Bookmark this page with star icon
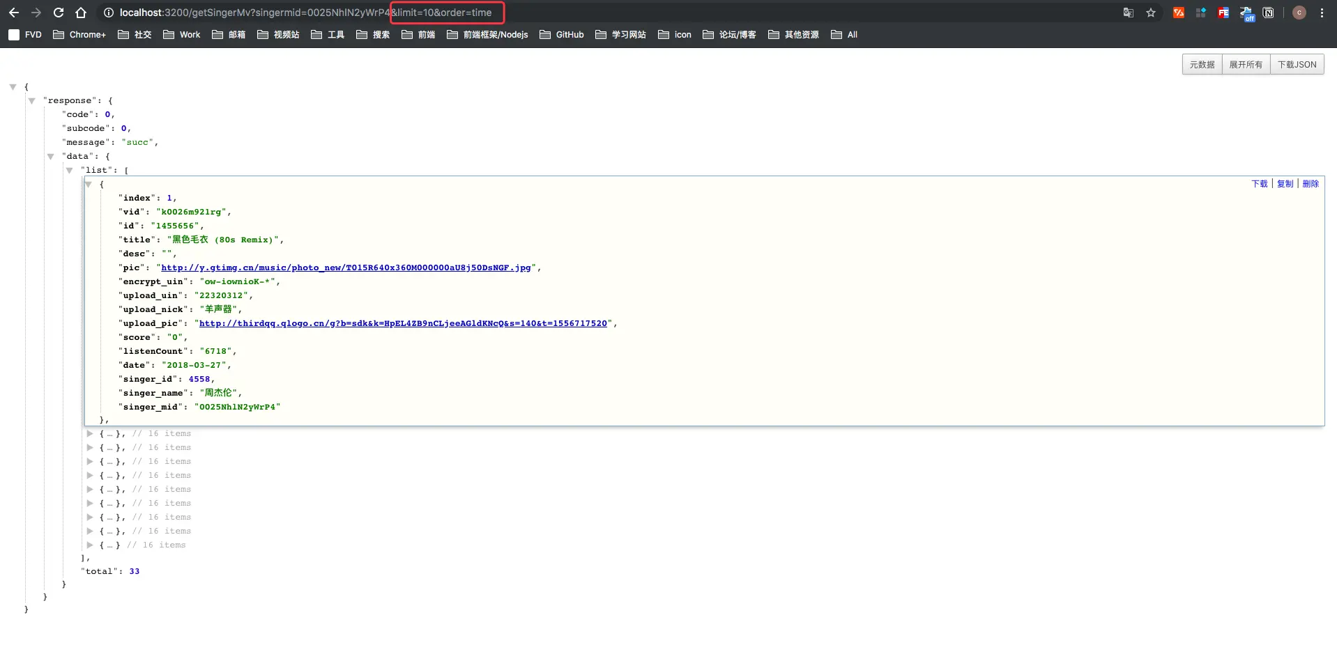Image resolution: width=1337 pixels, height=652 pixels. pyautogui.click(x=1151, y=13)
